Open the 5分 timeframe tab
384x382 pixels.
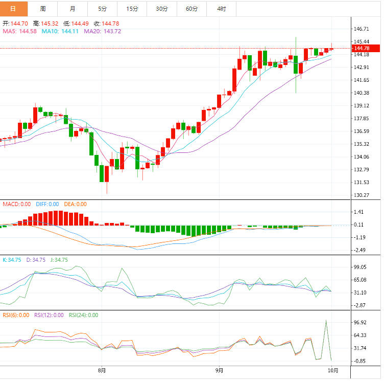(102, 9)
